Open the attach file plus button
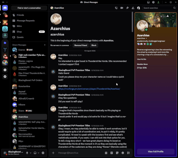Viewport: 178px width, 158px height. (53, 153)
